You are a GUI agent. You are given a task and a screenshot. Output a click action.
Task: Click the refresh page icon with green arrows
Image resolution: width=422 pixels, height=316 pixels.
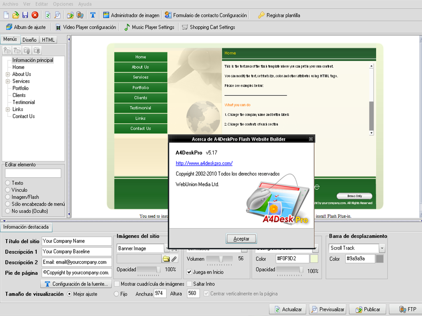pyautogui.click(x=48, y=15)
